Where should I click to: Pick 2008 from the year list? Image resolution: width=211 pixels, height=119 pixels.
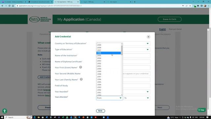(108, 48)
